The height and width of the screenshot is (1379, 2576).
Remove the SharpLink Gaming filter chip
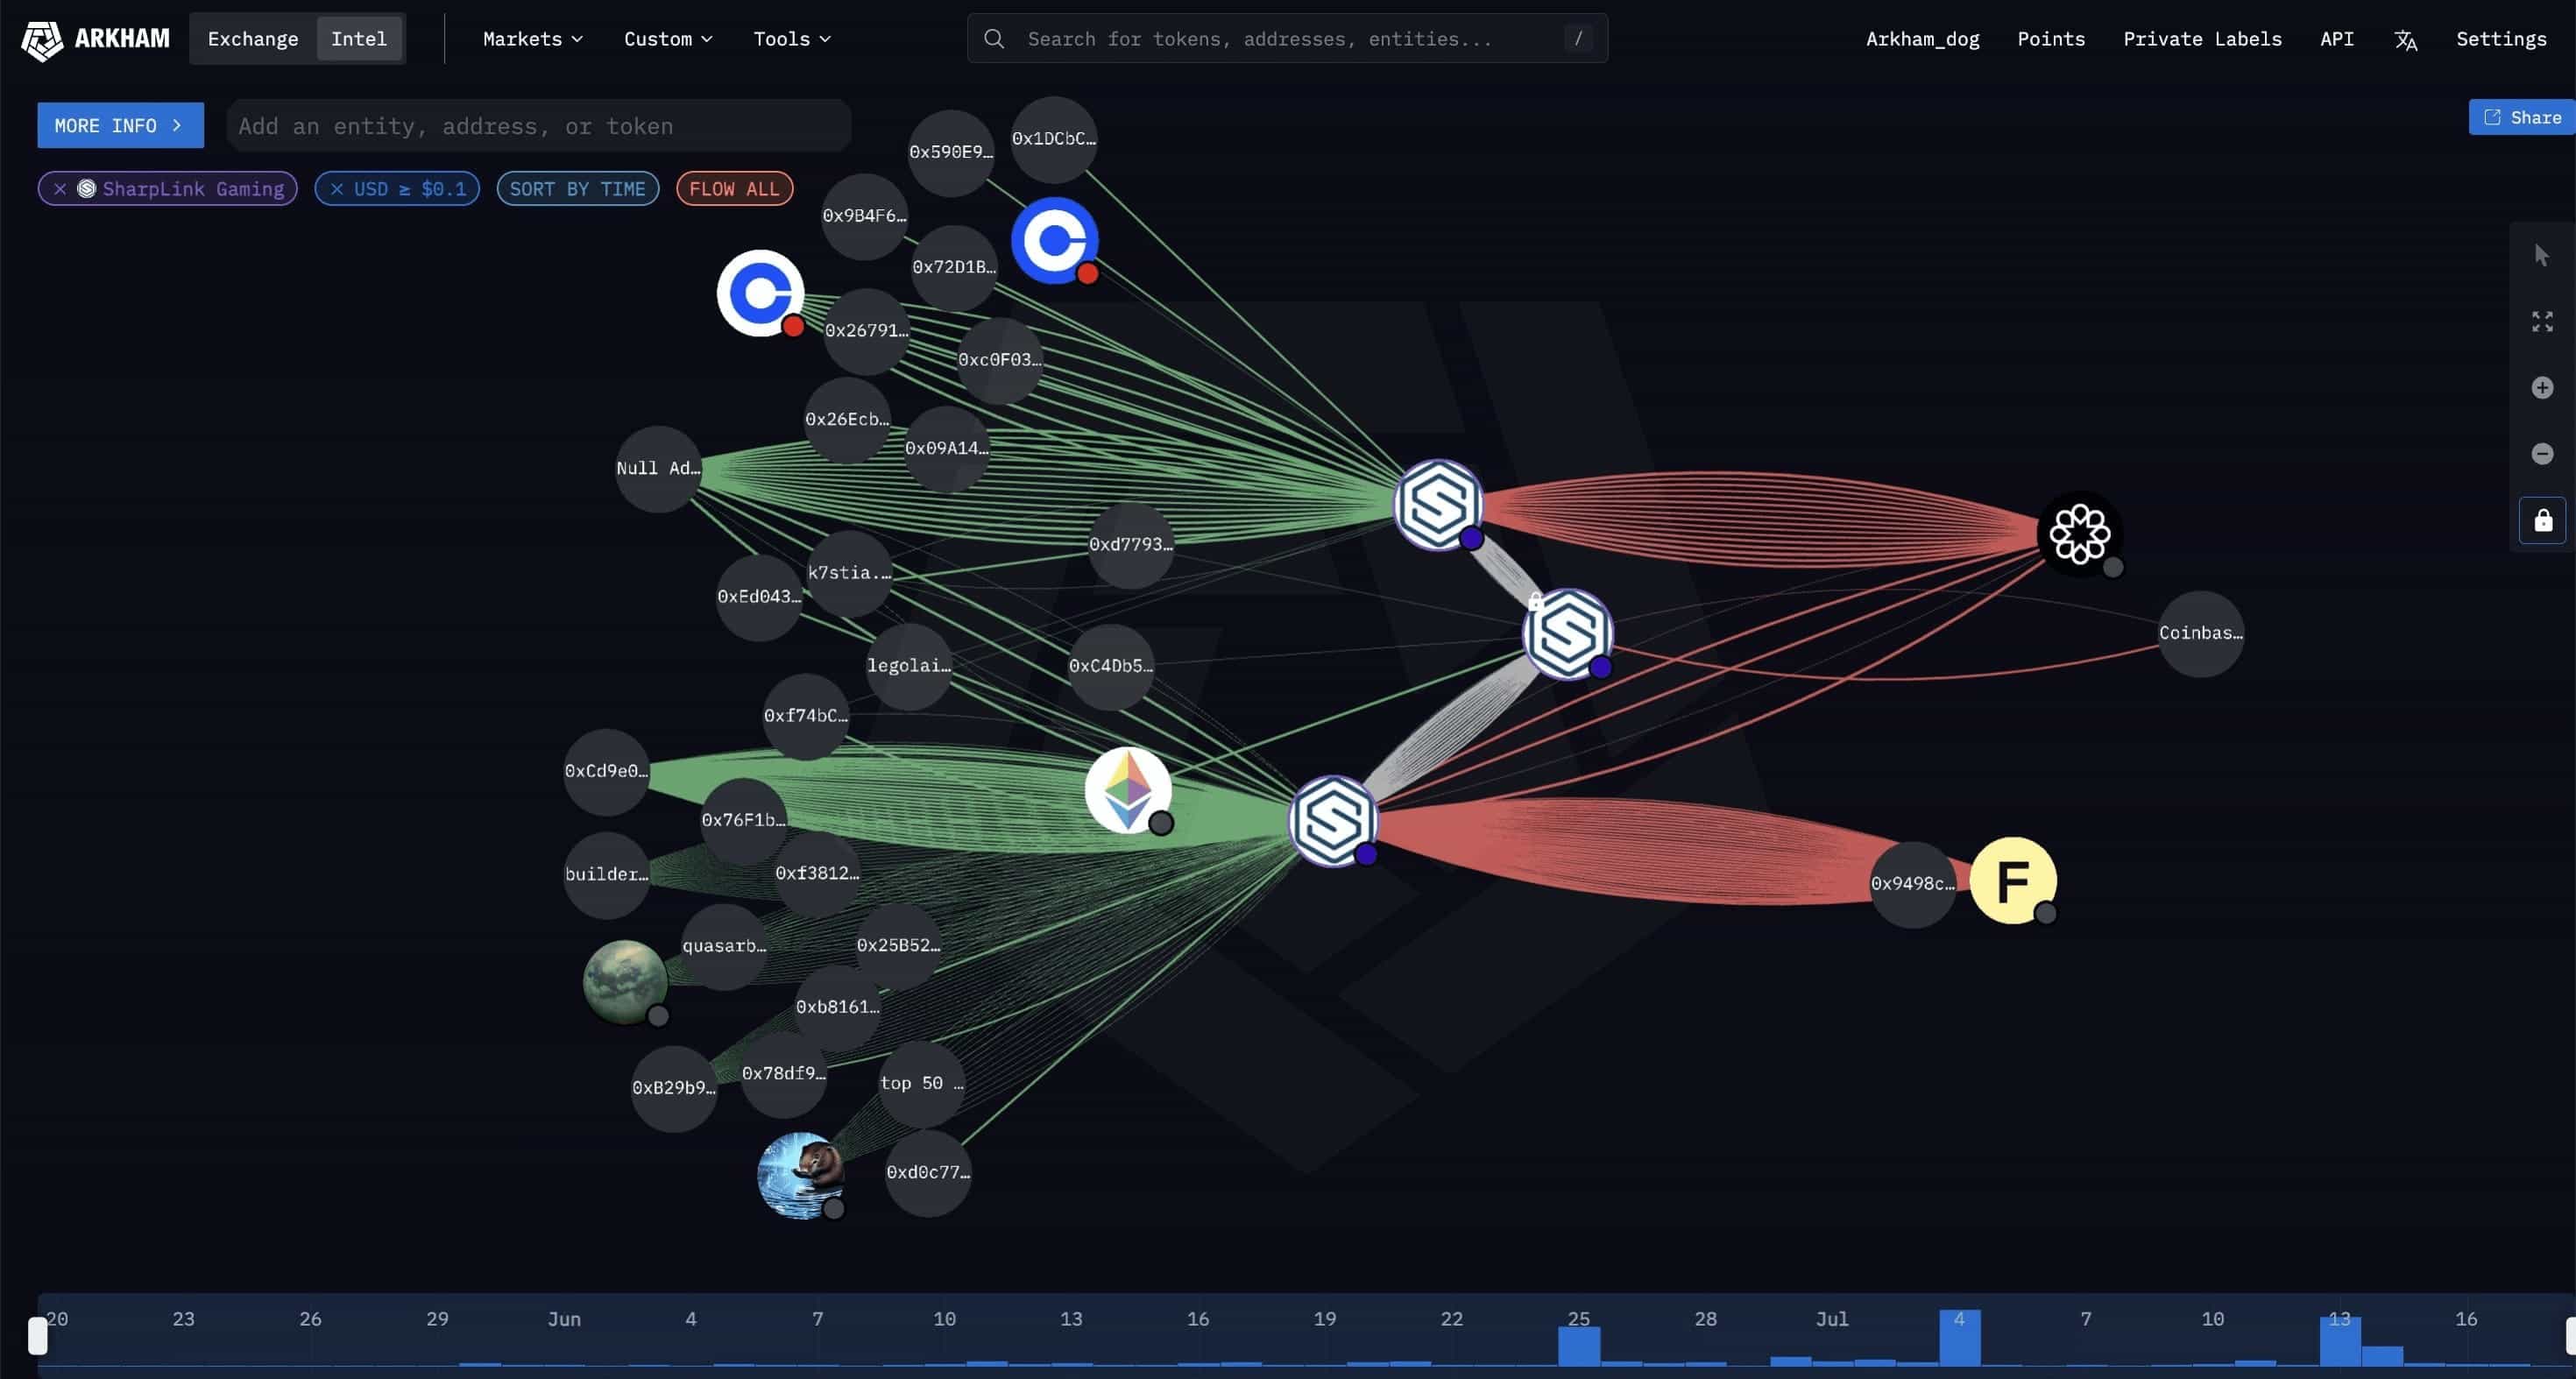(60, 189)
